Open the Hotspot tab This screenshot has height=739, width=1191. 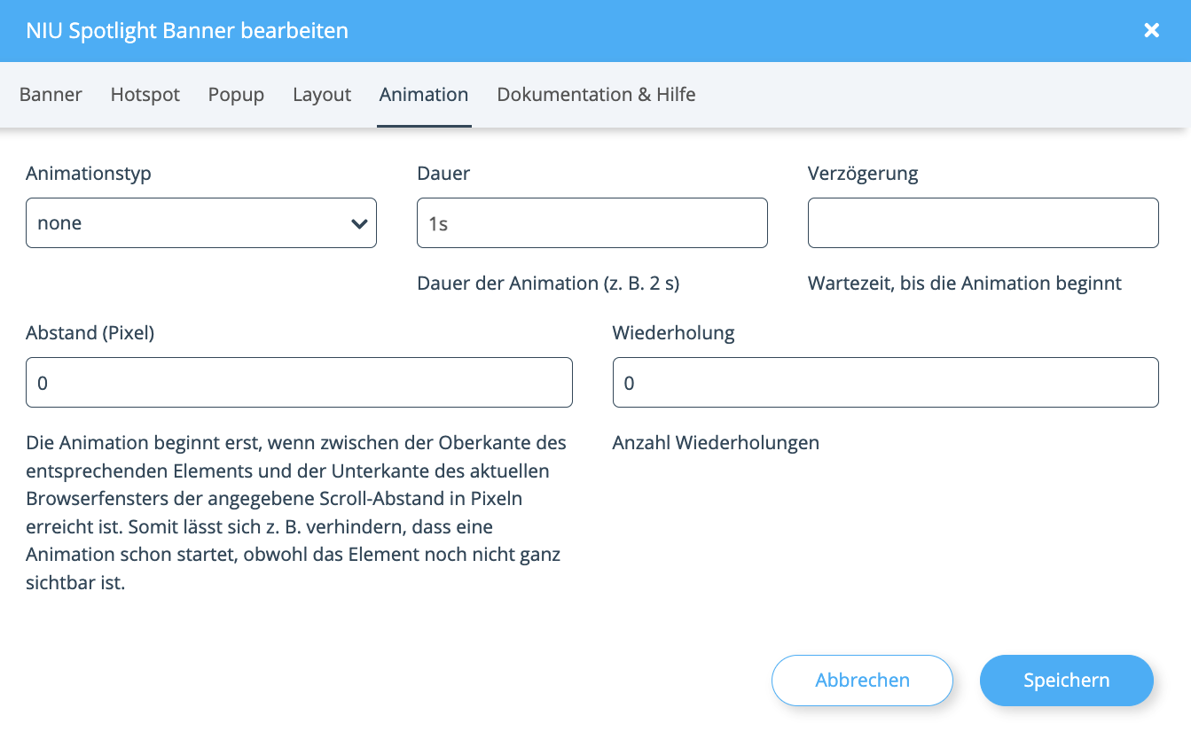(x=145, y=95)
